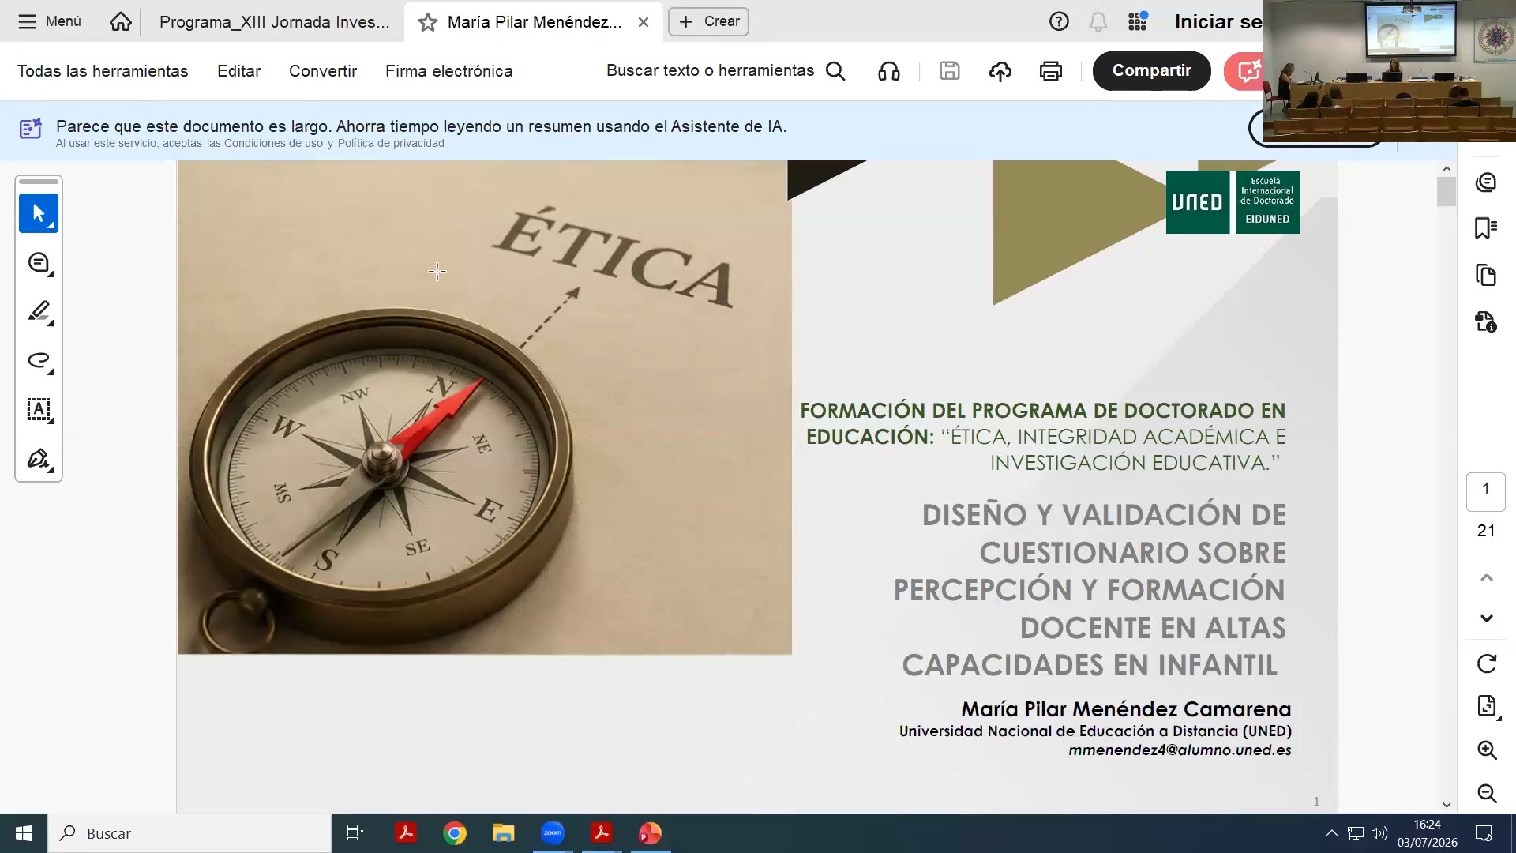Print the document with printer icon

coord(1050,71)
